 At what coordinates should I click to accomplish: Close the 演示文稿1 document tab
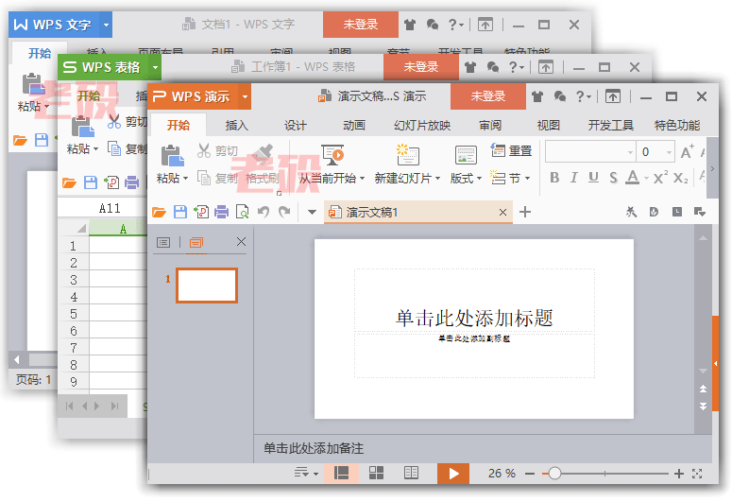[x=502, y=212]
